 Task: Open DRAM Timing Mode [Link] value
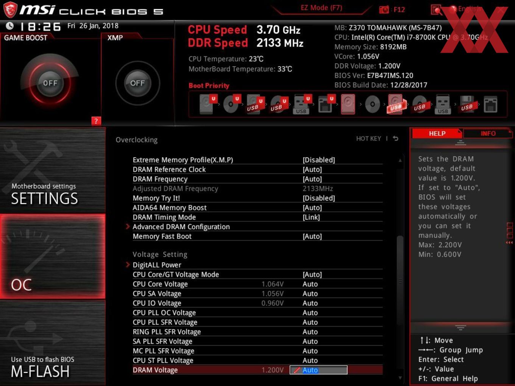(x=311, y=217)
